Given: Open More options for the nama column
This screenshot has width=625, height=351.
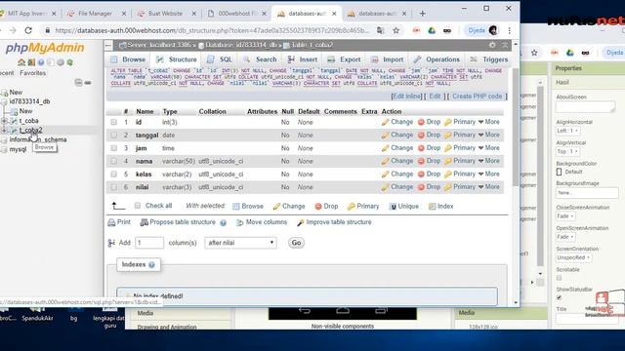Looking at the screenshot, I should 489,161.
